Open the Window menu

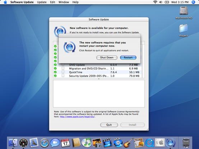pos(64,2)
